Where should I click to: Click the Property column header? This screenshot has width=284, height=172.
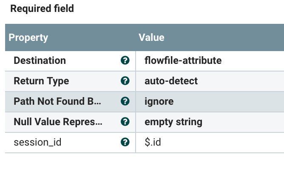28,37
